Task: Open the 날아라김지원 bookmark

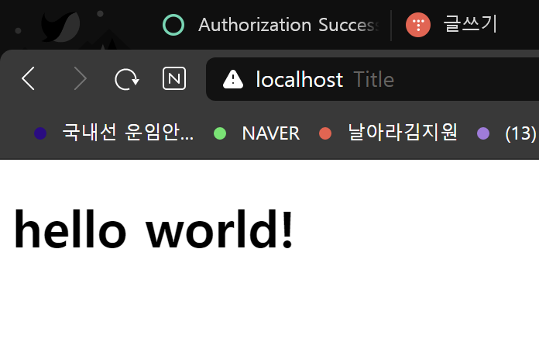Action: [389, 133]
